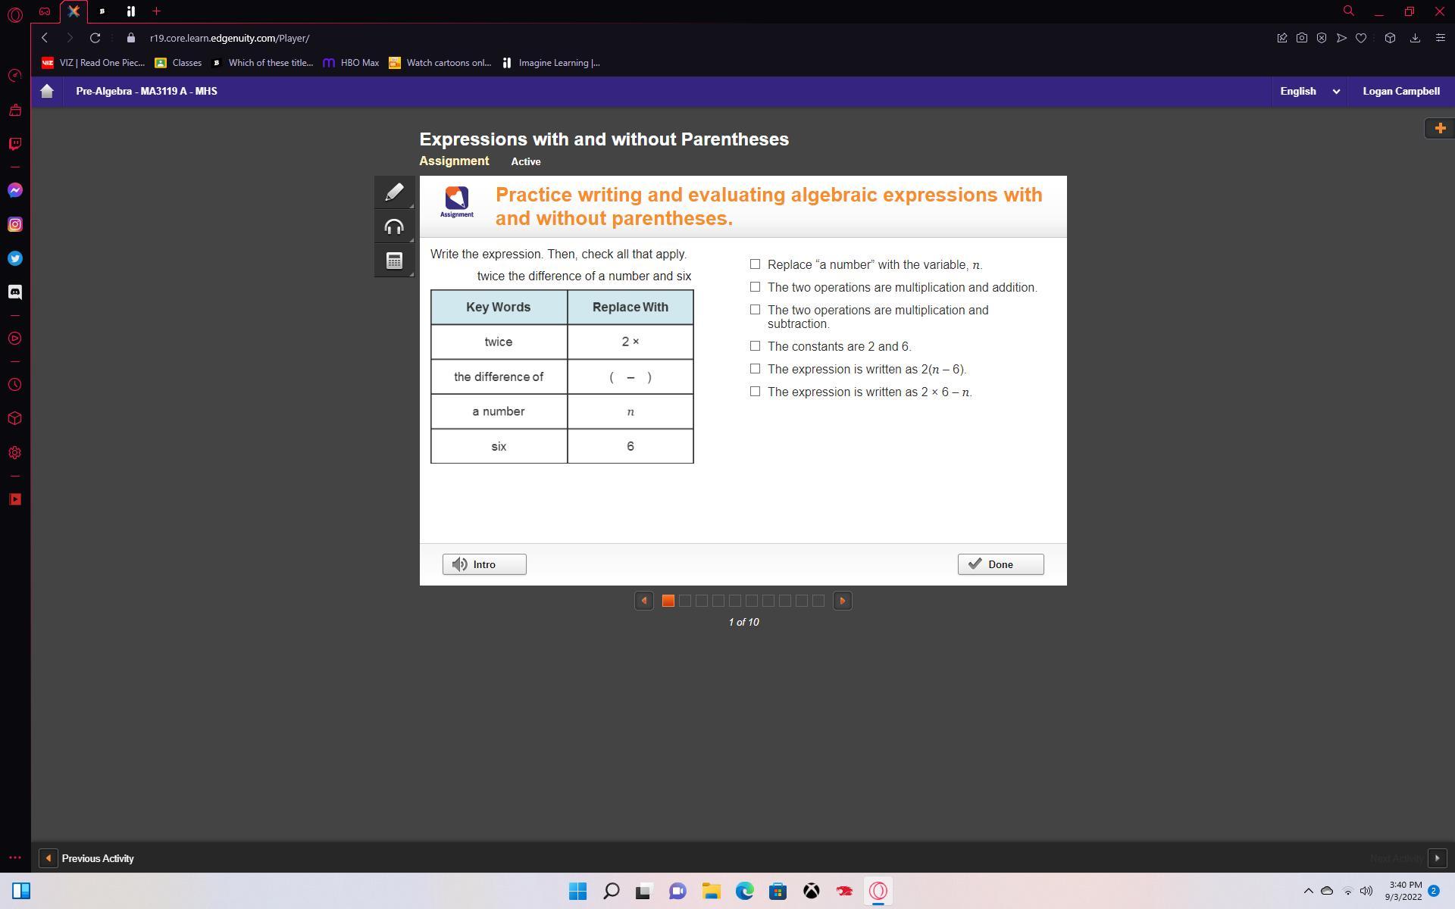
Task: Click the orange plus expand icon
Action: 1440,128
